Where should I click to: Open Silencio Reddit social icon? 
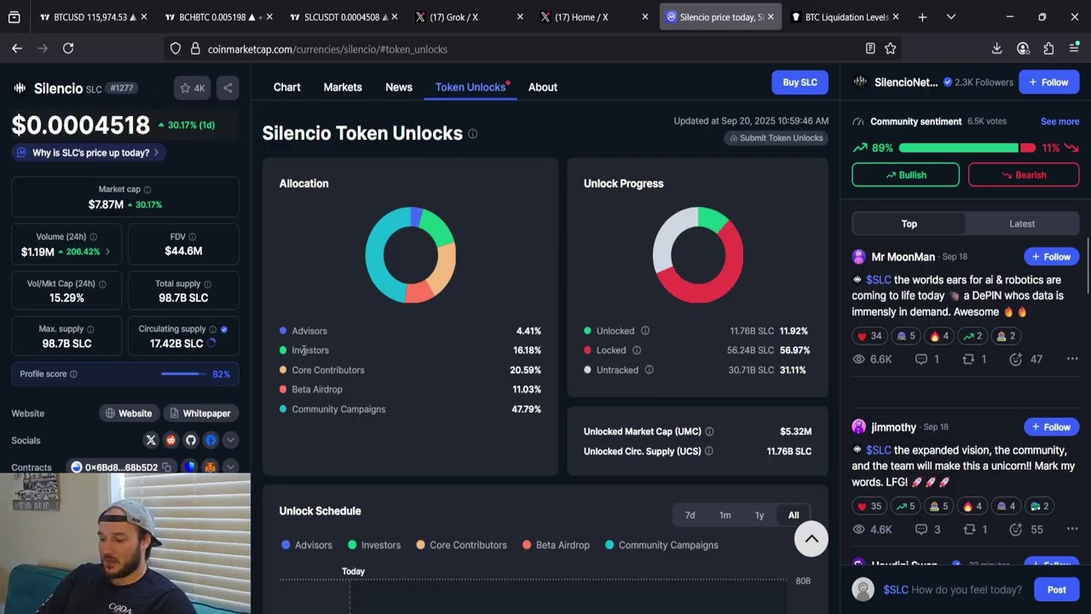click(x=170, y=440)
